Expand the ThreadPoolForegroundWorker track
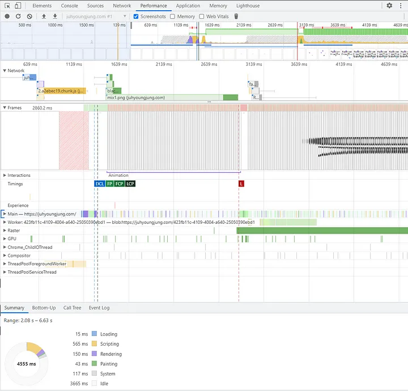The width and height of the screenshot is (408, 391). click(5, 264)
